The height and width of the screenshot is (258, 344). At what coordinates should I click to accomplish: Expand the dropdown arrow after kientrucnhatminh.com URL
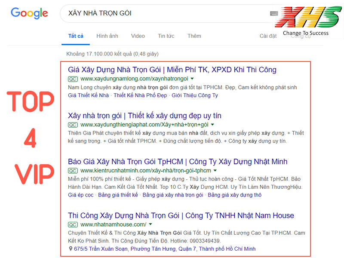point(215,170)
